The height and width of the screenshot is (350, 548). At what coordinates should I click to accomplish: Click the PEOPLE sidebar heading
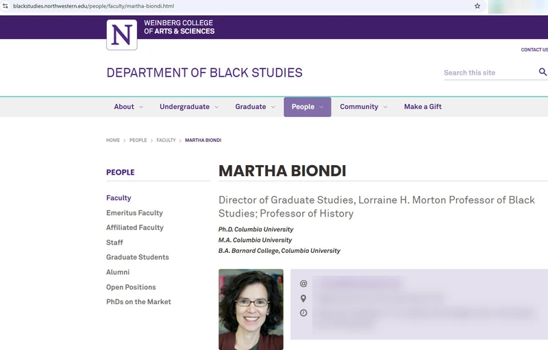[121, 172]
